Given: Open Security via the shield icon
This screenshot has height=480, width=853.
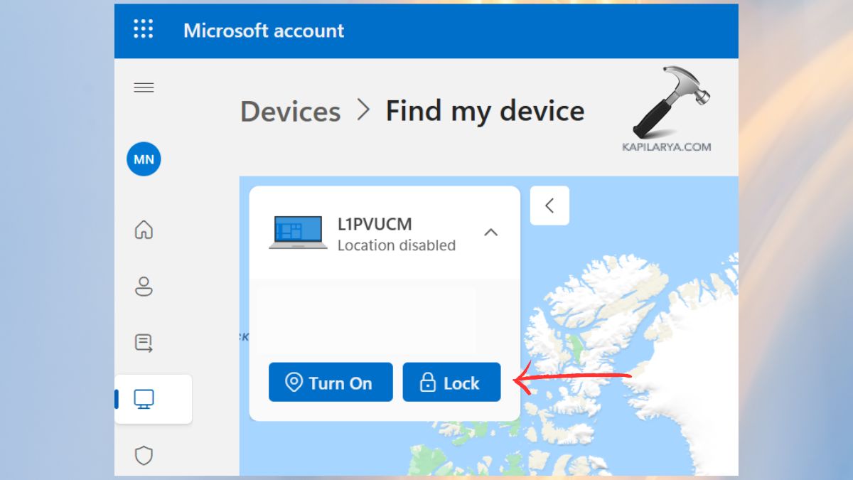Looking at the screenshot, I should click(144, 456).
